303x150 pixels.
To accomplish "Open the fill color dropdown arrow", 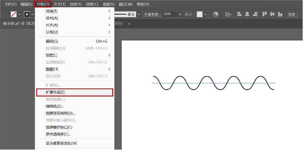I will click(x=19, y=14).
